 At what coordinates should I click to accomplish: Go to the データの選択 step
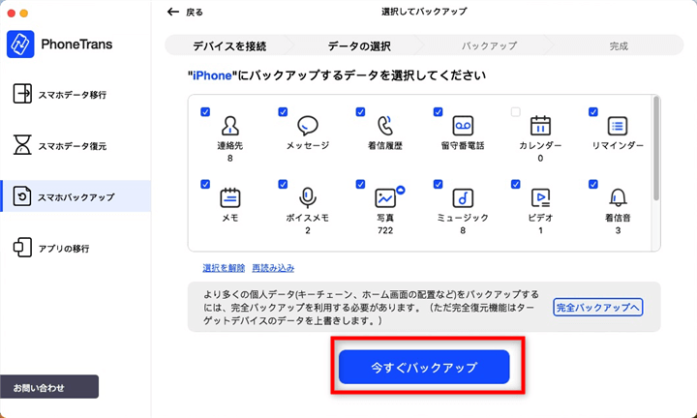[x=359, y=45]
